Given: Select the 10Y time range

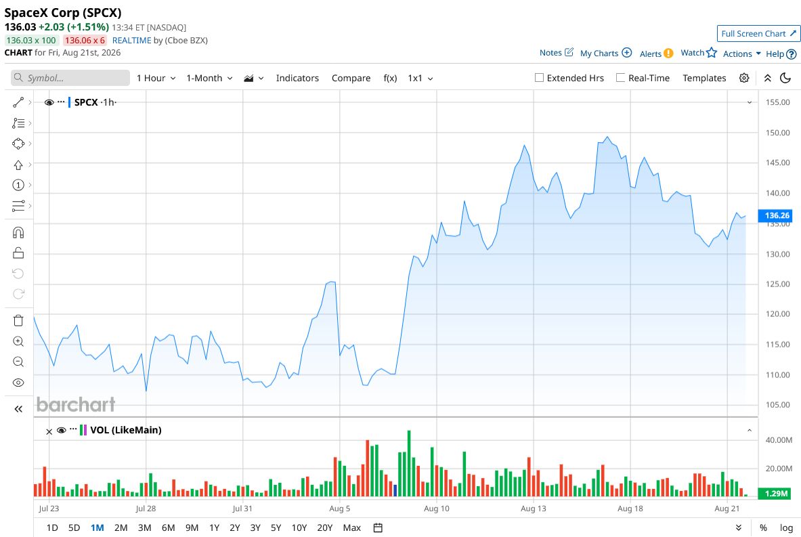Looking at the screenshot, I should 299,528.
